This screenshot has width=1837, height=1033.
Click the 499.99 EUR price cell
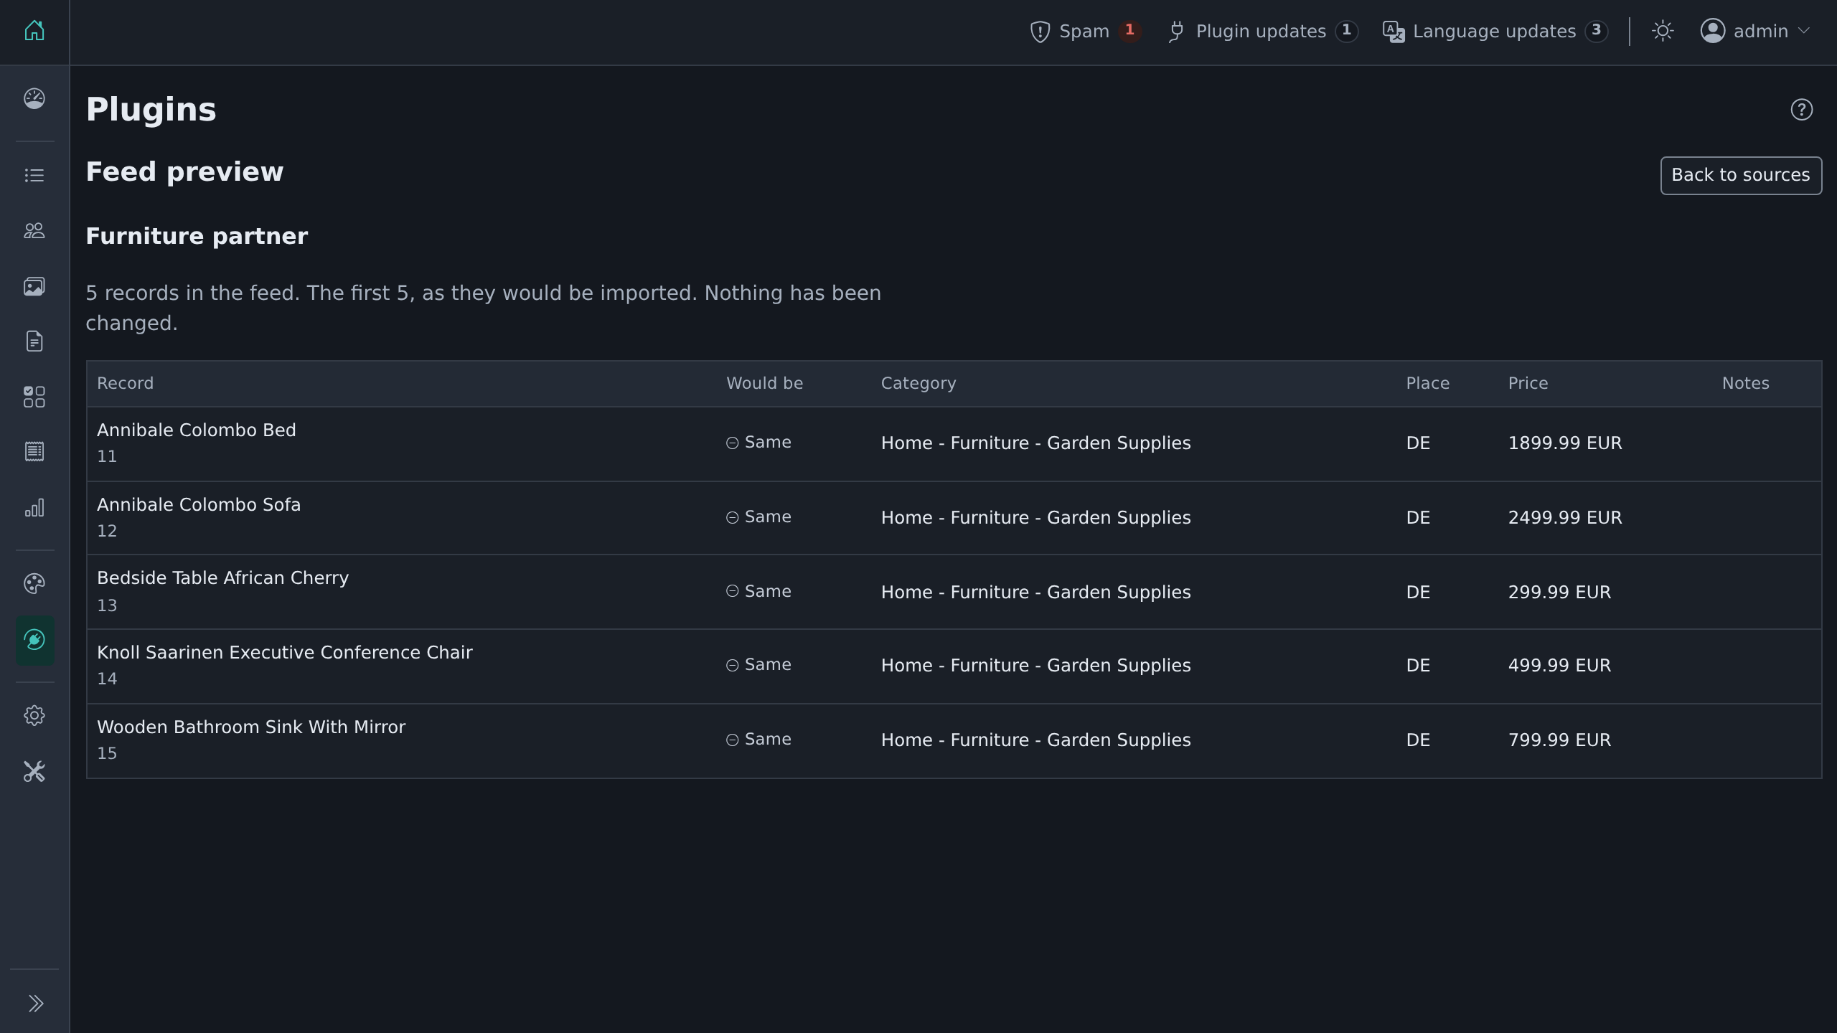tap(1559, 665)
